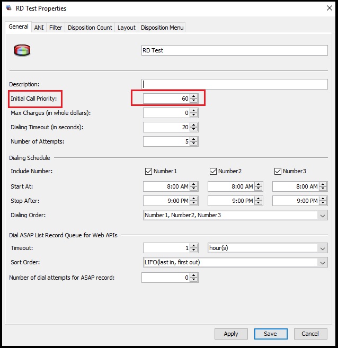
Task: Click Number1 Stop After time field
Action: [x=166, y=201]
